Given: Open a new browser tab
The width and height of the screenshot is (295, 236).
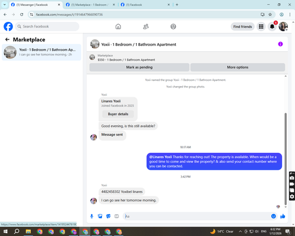Looking at the screenshot, I should click(177, 5).
